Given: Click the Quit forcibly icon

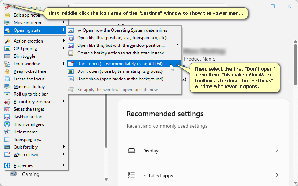Looking at the screenshot, I should click(x=7, y=147).
